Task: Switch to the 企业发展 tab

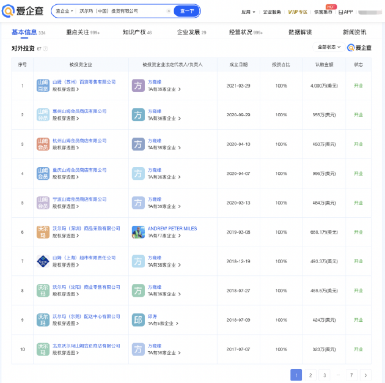Action: click(191, 32)
